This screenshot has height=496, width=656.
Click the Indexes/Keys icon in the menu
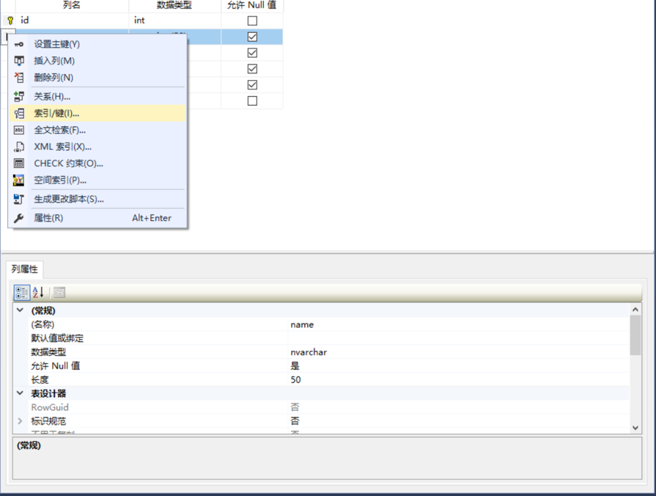[x=19, y=114]
